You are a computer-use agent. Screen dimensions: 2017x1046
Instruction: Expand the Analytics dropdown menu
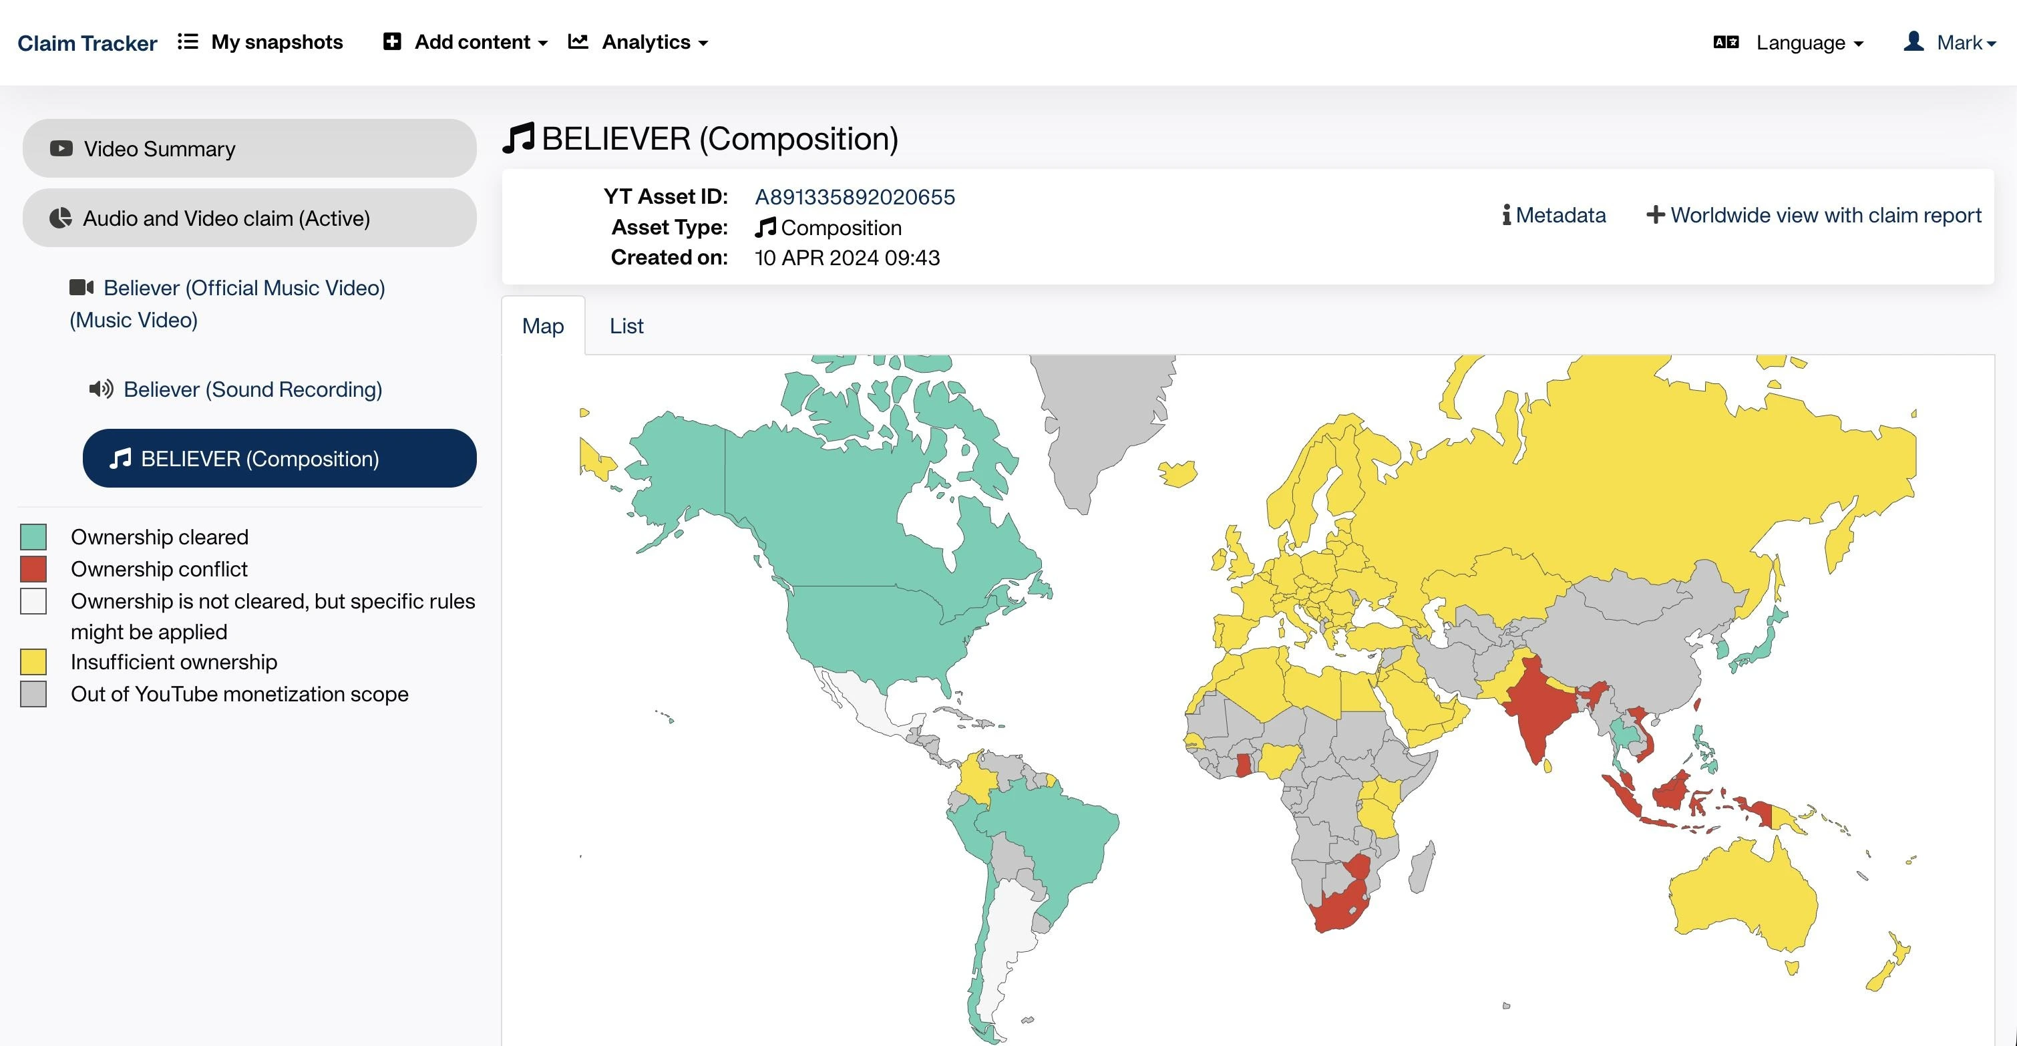coord(654,42)
